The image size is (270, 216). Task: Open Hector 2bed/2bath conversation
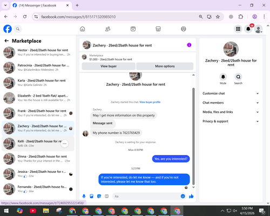38,52
